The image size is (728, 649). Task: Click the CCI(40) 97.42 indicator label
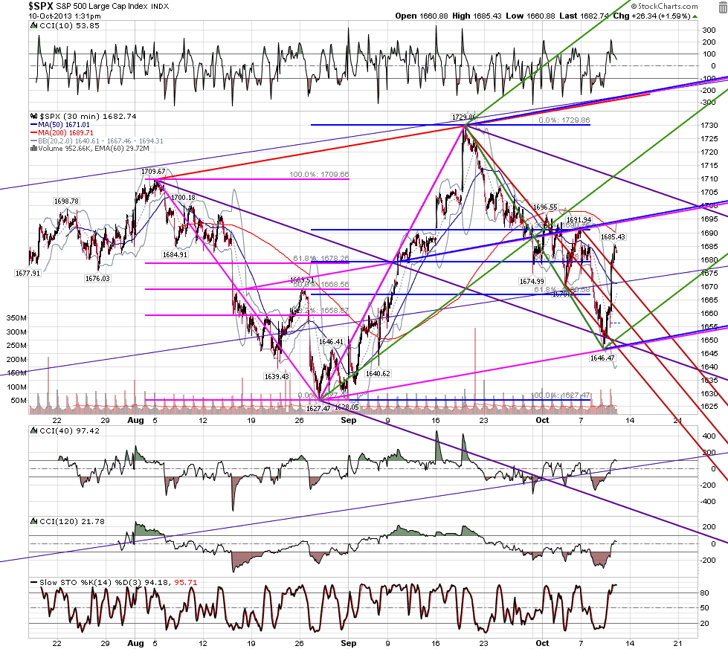tap(70, 431)
